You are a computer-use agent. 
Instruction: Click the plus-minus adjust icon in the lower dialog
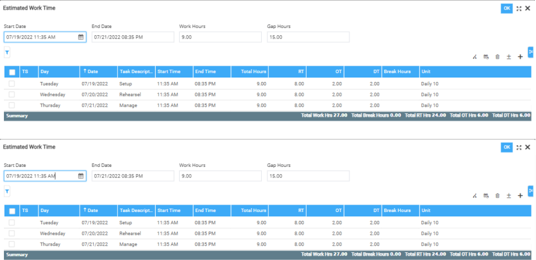point(508,195)
